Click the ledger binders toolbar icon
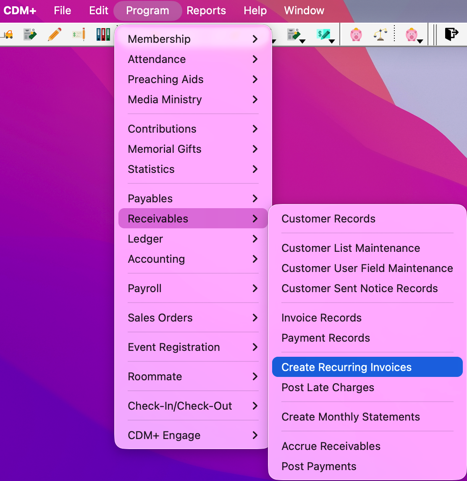 (103, 34)
